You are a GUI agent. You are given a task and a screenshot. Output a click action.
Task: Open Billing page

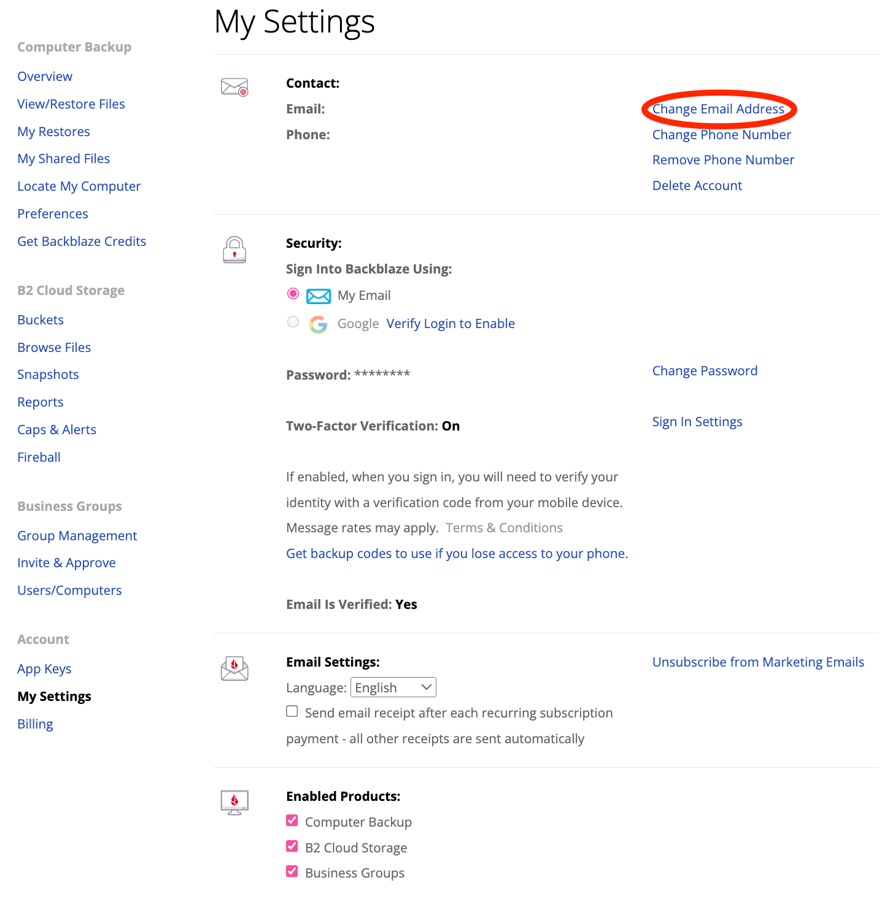click(36, 724)
